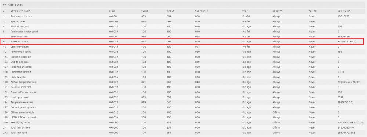
Task: Click raw value 2992
Action: tap(340, 97)
